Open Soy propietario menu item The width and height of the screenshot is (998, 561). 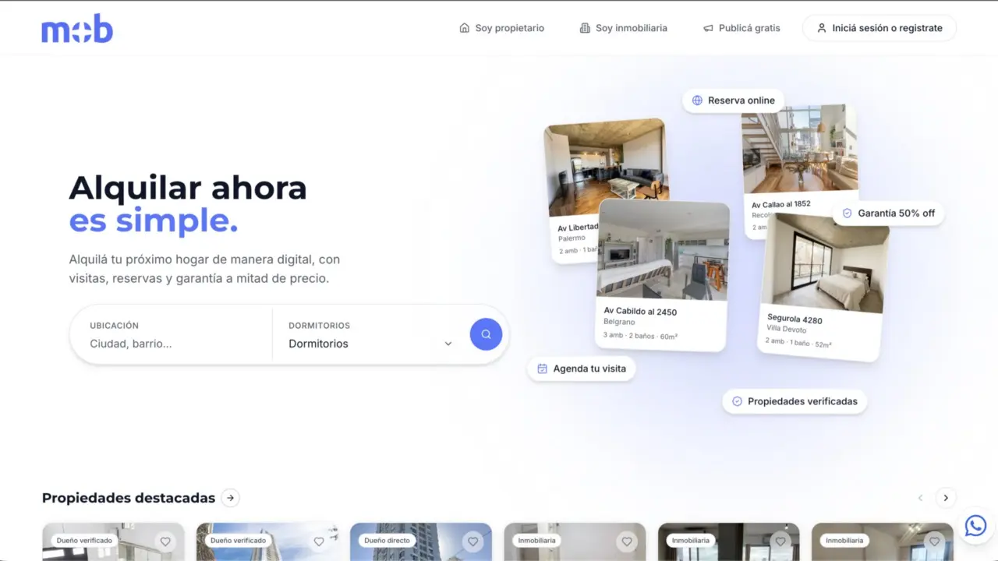tap(501, 28)
